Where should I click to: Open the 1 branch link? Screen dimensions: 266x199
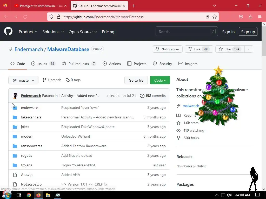point(52,80)
